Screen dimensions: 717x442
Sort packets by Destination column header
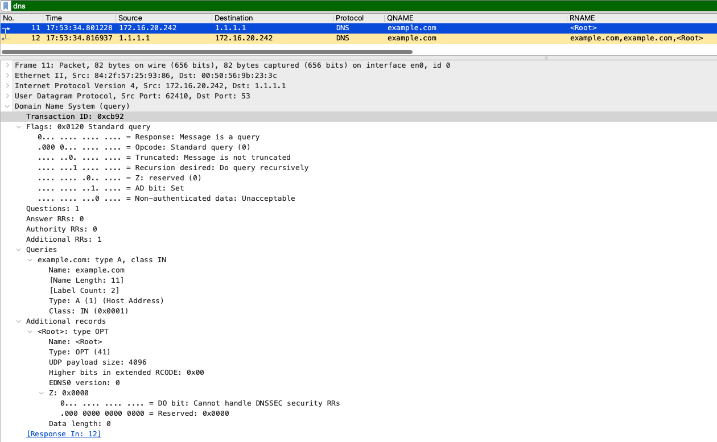273,18
